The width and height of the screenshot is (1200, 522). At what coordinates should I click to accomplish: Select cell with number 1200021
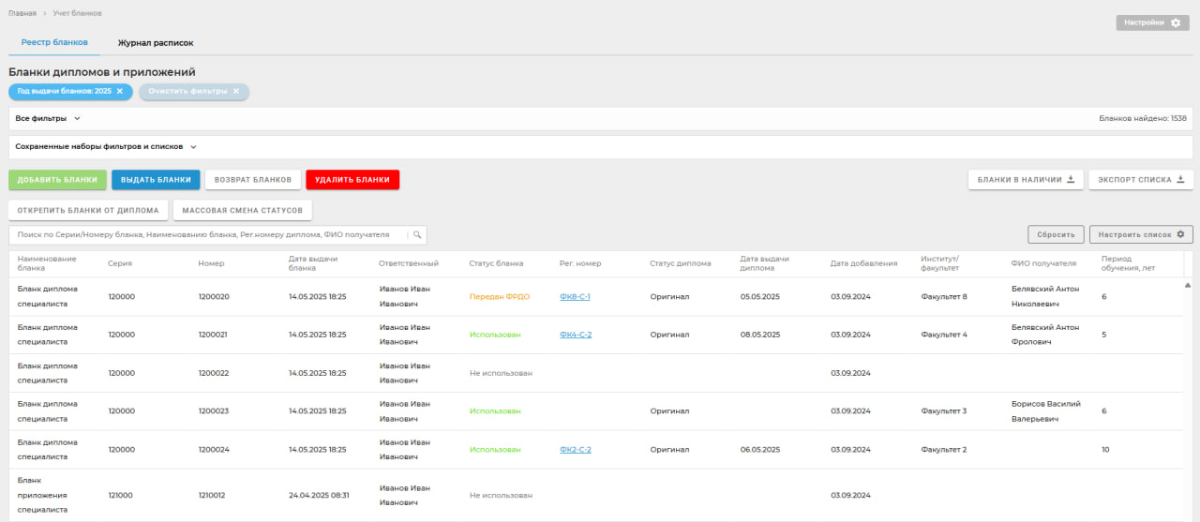click(x=213, y=335)
